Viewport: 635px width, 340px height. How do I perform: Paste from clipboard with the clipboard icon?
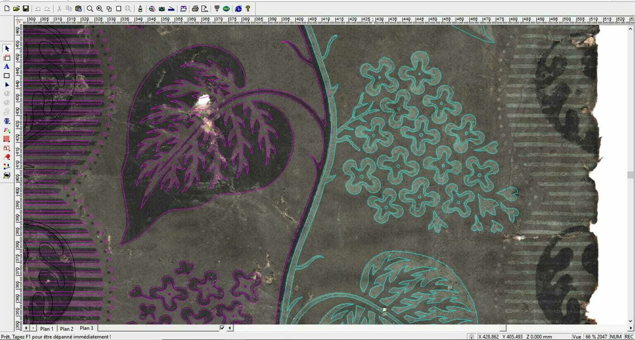point(79,9)
